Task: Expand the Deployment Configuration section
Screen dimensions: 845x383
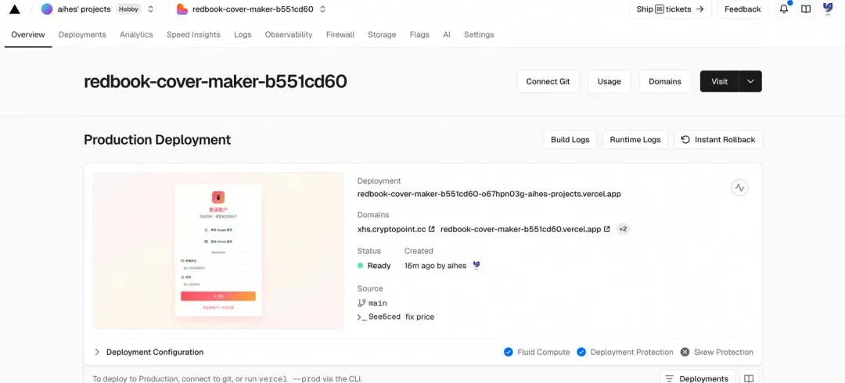Action: coord(149,353)
